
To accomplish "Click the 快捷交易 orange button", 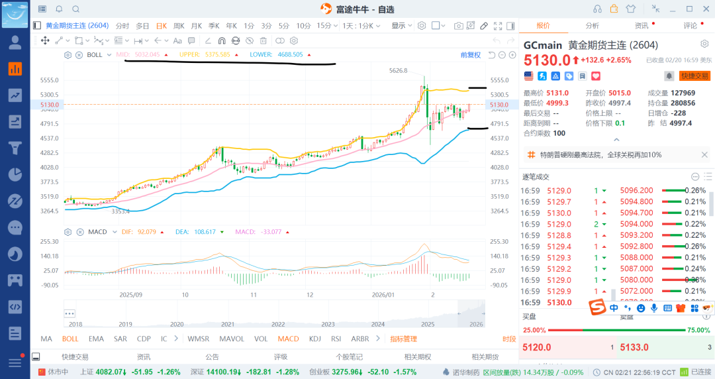I will pos(695,76).
